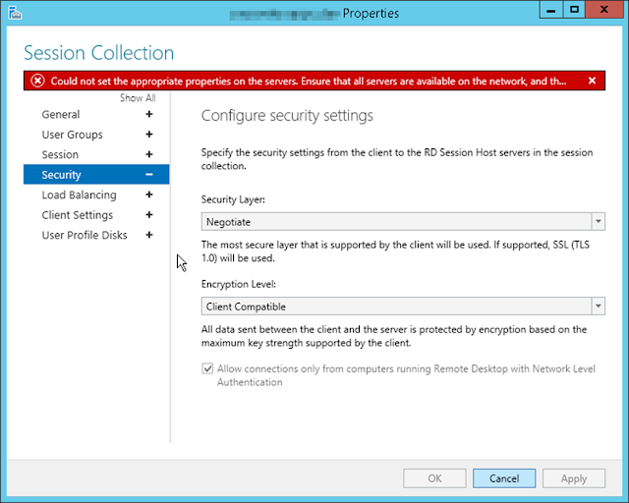Image resolution: width=629 pixels, height=503 pixels.
Task: Click the error icon in the red banner
Action: coord(37,81)
